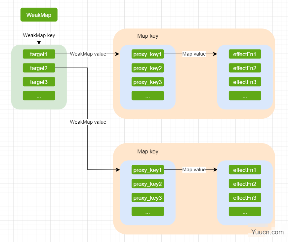Screen dimensions: 288x242
Task: Click effectFn3 in the upper Map group
Action: pyautogui.click(x=245, y=82)
